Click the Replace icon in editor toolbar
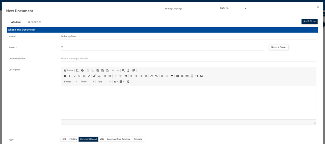Image resolution: width=325 pixels, height=144 pixels. (128, 70)
